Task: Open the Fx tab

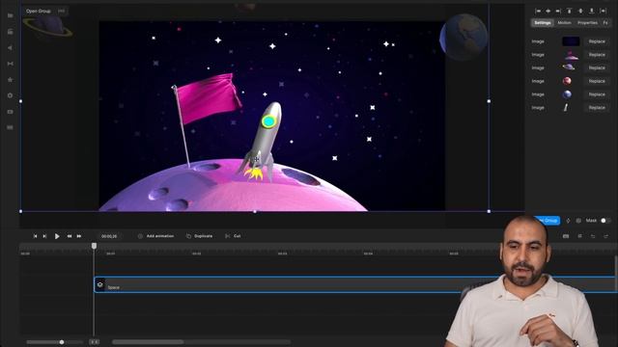Action: tap(605, 23)
